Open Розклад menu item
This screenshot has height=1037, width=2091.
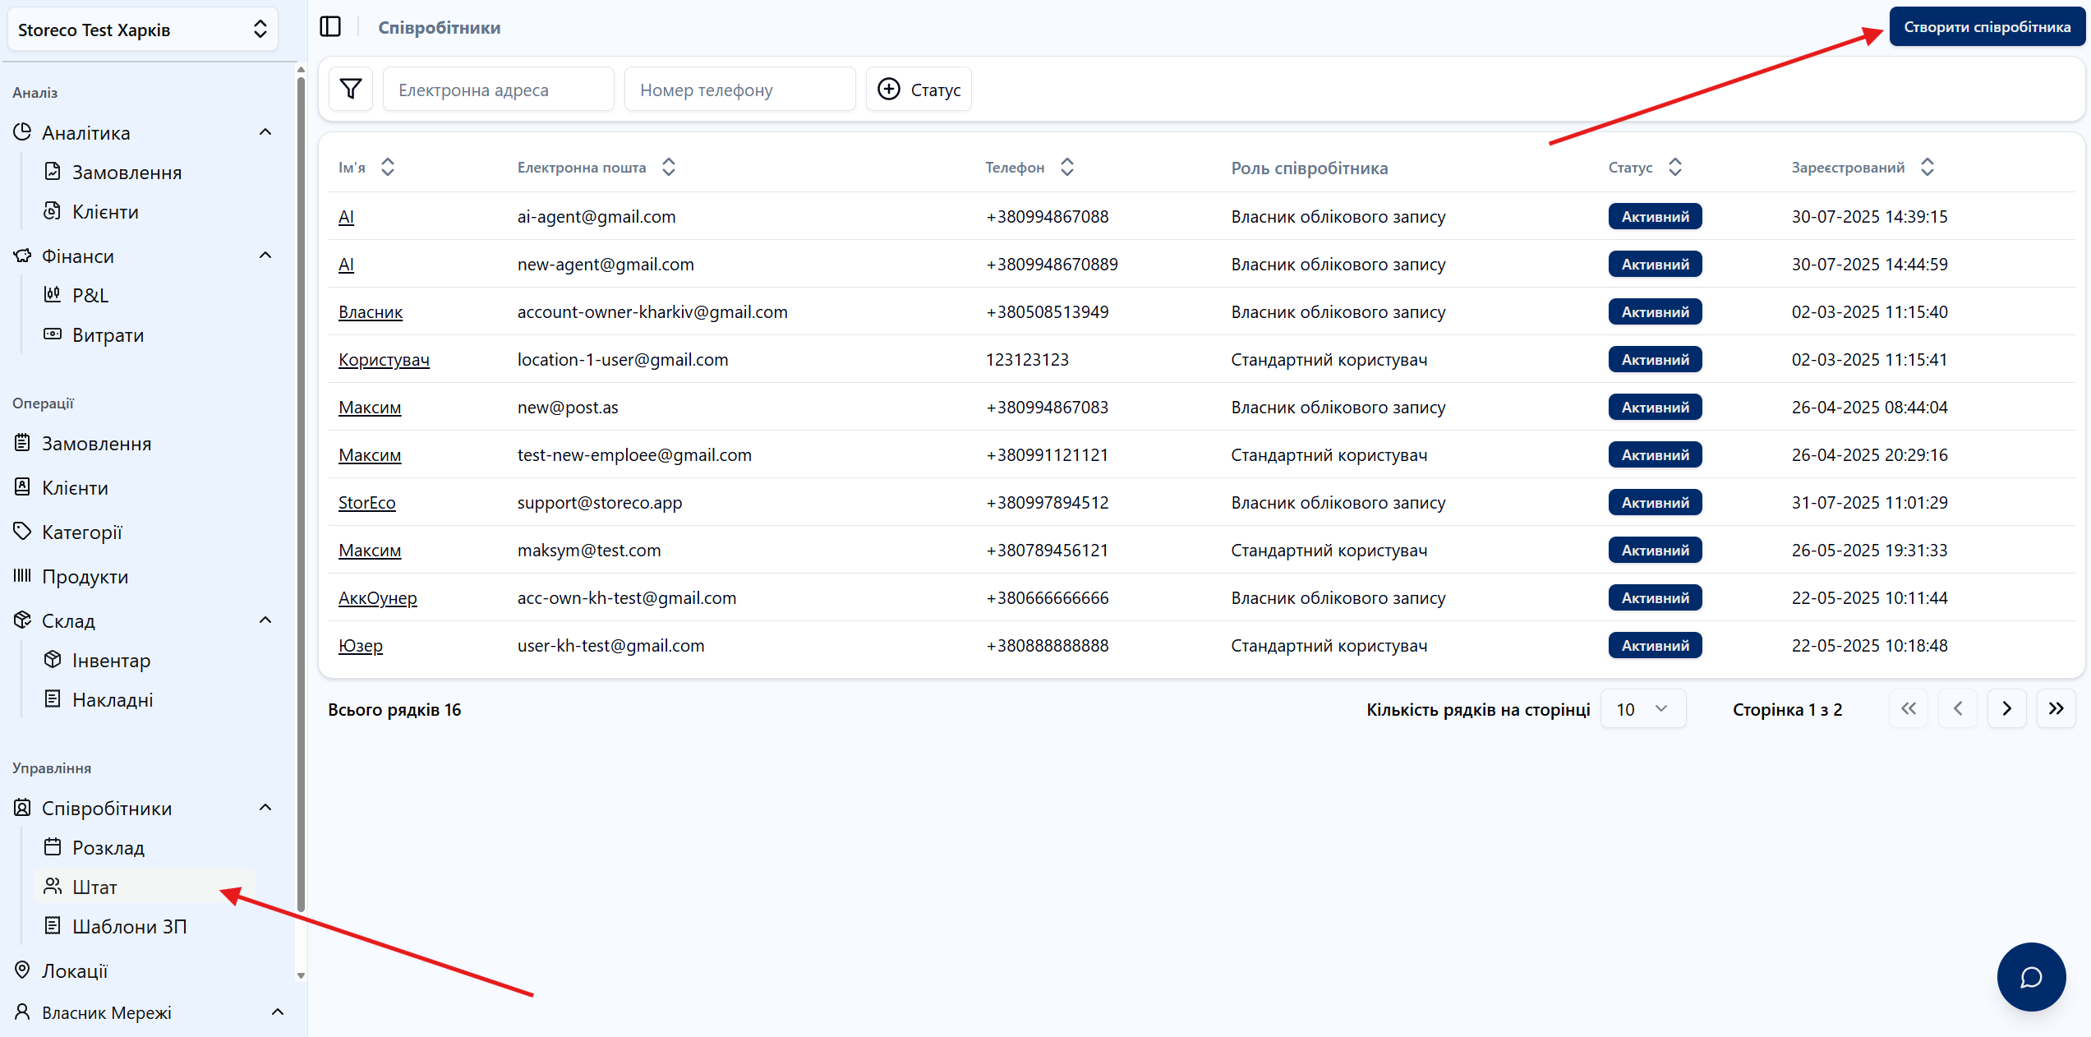coord(108,847)
